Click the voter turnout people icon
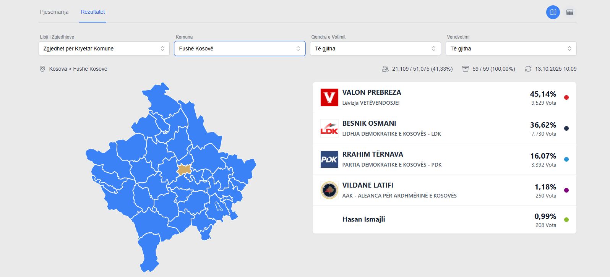The width and height of the screenshot is (610, 277). tap(385, 69)
